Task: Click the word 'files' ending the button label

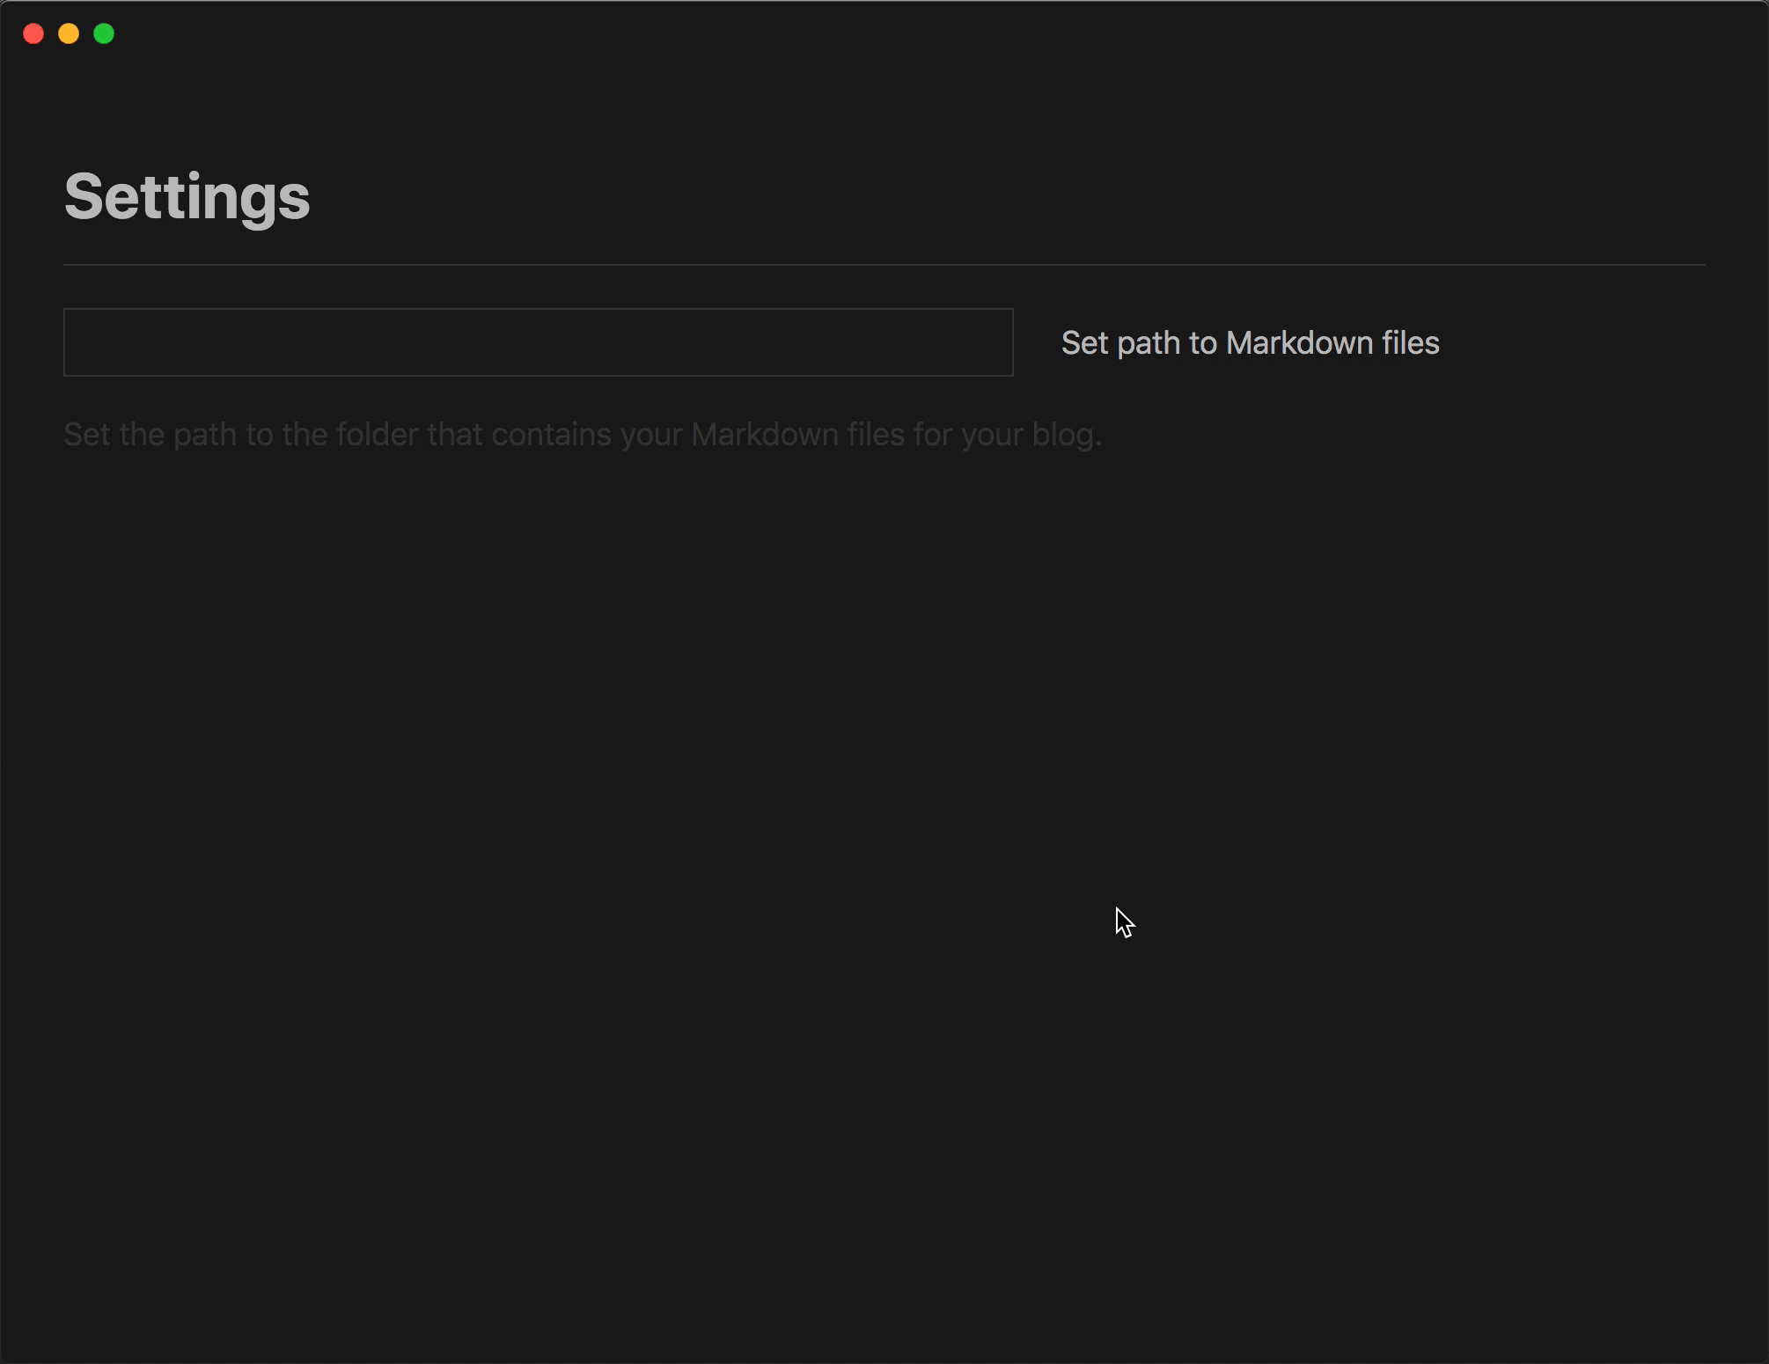Action: (x=1410, y=343)
